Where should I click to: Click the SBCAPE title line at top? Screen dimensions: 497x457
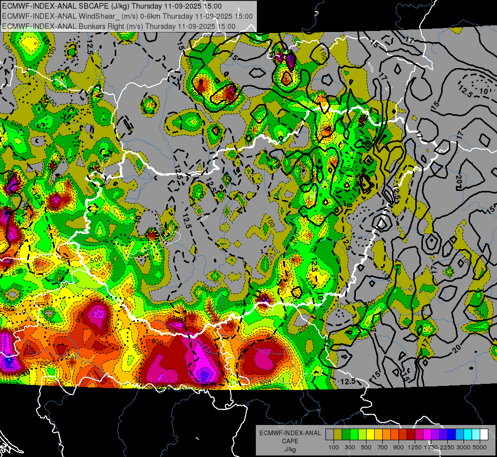pos(112,6)
